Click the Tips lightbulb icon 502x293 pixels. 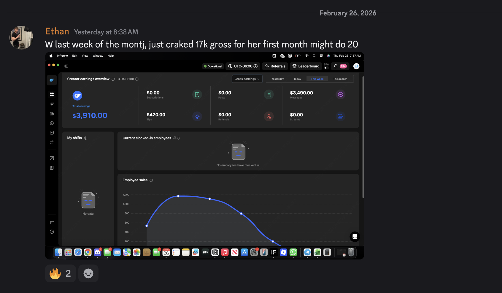[x=197, y=117]
